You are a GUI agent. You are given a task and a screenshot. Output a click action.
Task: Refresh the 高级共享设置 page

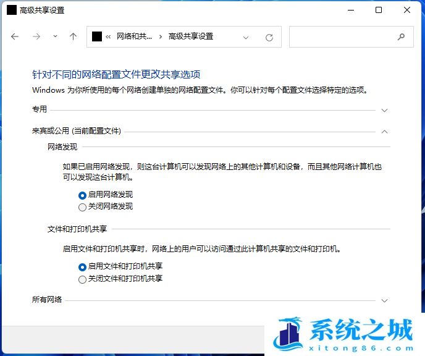(x=269, y=37)
